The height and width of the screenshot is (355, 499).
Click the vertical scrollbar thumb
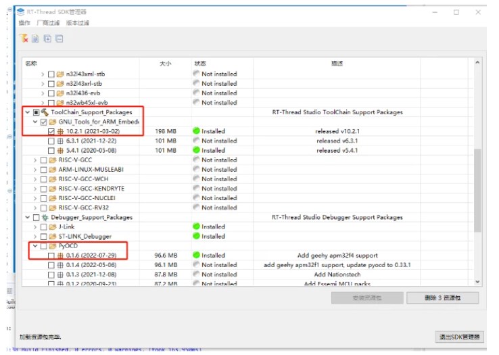[x=477, y=191]
